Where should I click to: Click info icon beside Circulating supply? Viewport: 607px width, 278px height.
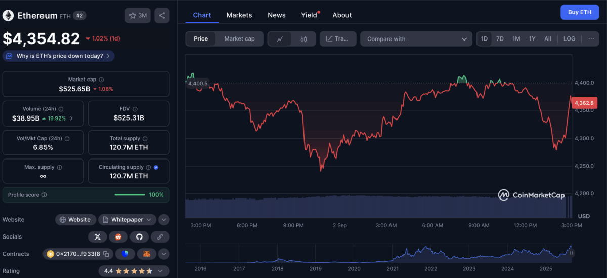[x=148, y=167]
